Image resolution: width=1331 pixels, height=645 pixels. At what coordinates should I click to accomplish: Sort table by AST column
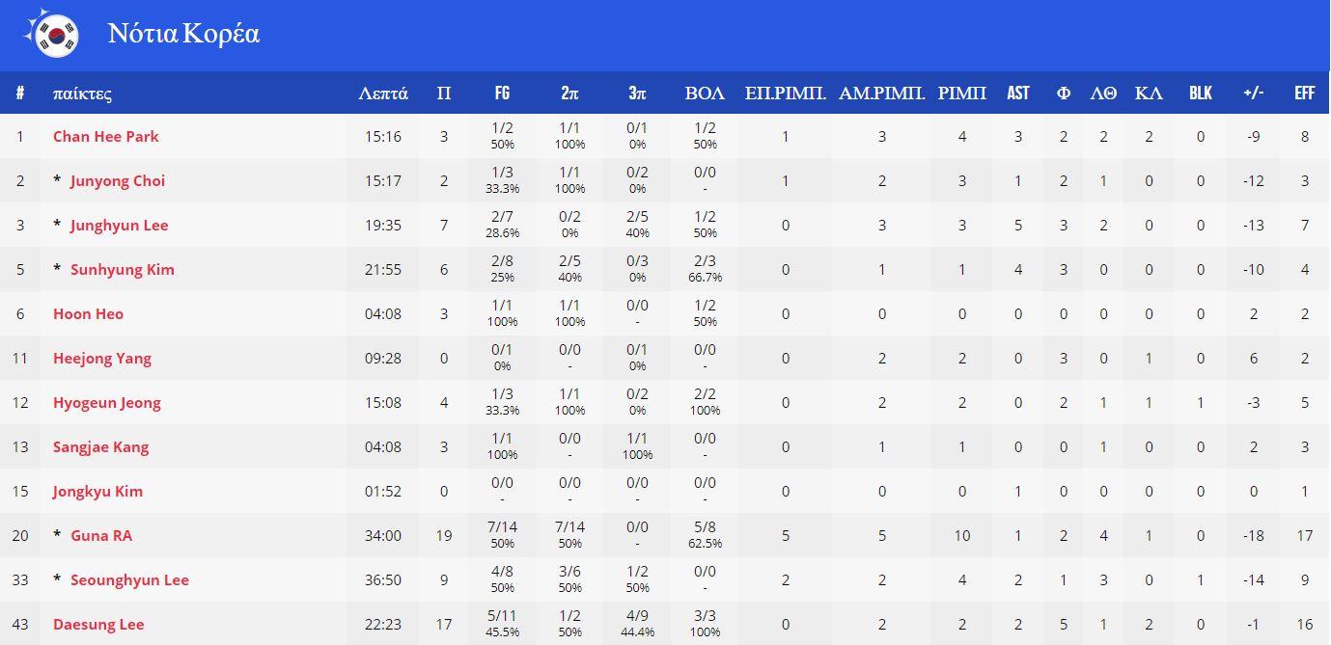click(1017, 94)
